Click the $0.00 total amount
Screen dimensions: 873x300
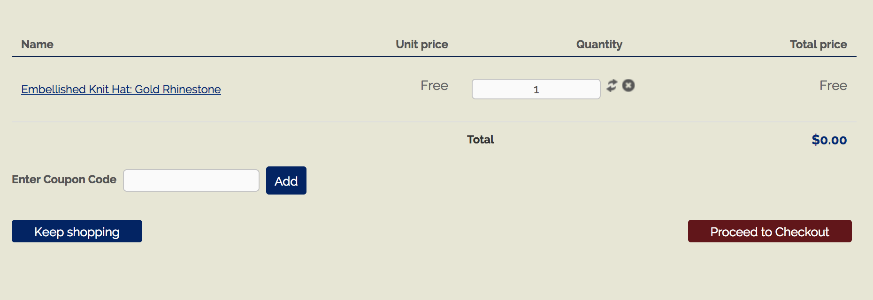[x=829, y=140]
